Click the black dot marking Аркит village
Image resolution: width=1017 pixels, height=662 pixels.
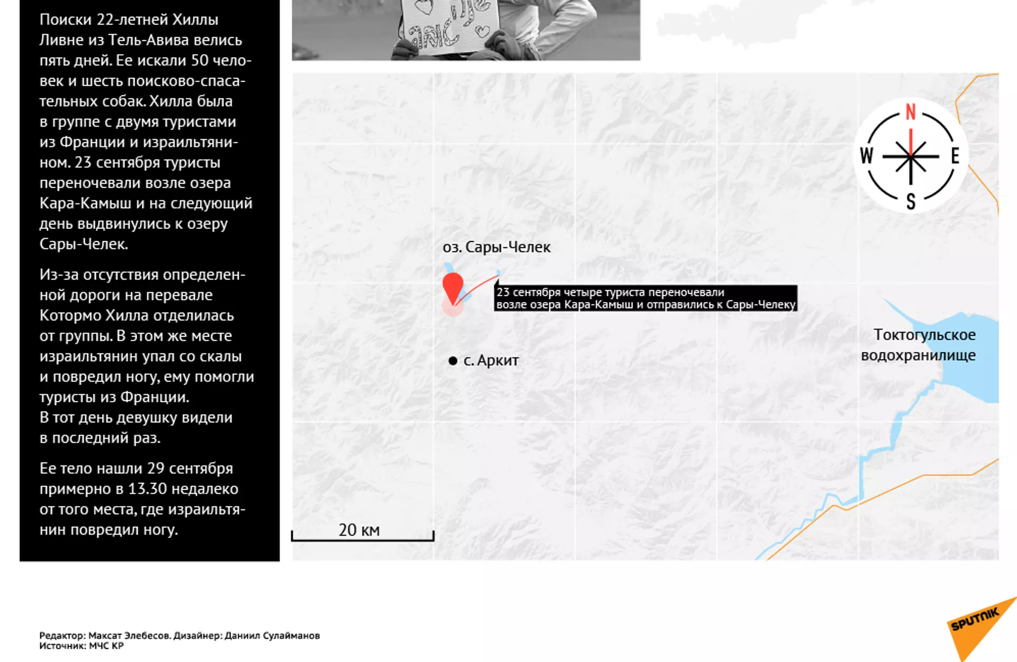(x=452, y=361)
